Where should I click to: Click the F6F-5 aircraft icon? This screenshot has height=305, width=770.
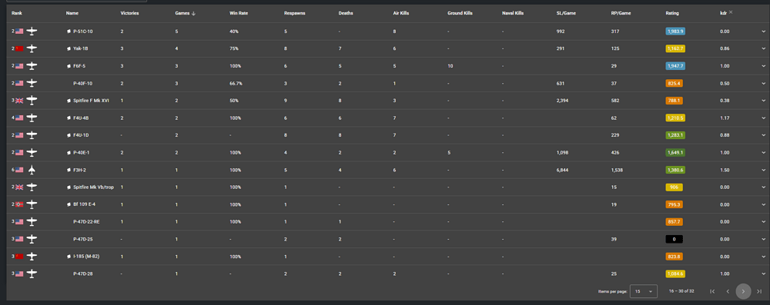[x=32, y=66]
